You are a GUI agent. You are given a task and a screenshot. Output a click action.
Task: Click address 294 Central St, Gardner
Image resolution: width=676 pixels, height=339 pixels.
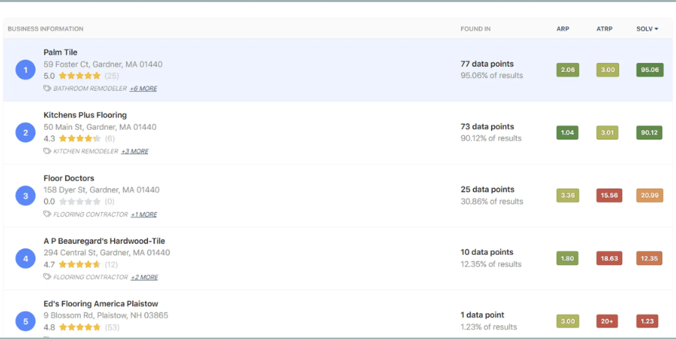[107, 253]
